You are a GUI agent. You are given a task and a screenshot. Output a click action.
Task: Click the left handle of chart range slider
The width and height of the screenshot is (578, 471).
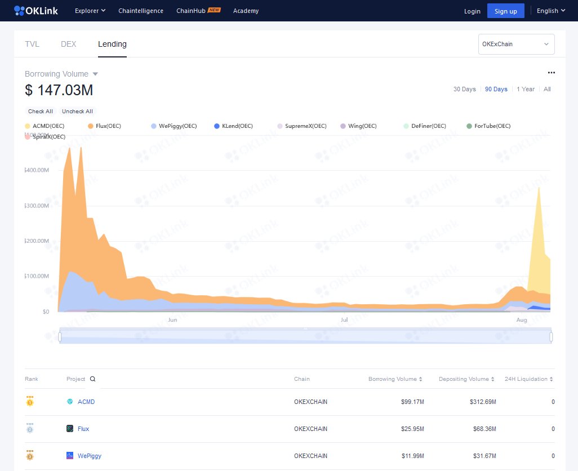[x=60, y=336]
